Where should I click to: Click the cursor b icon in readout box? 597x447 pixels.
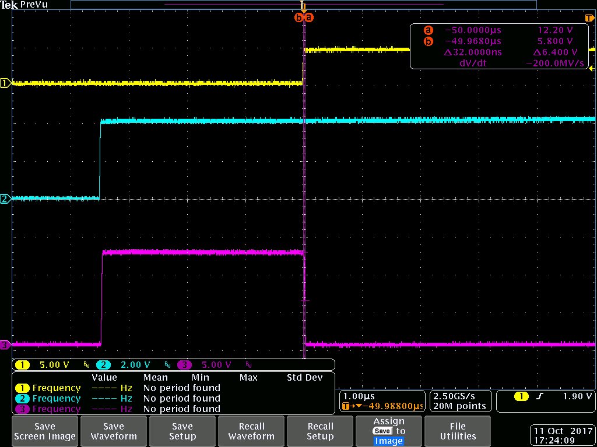[429, 41]
